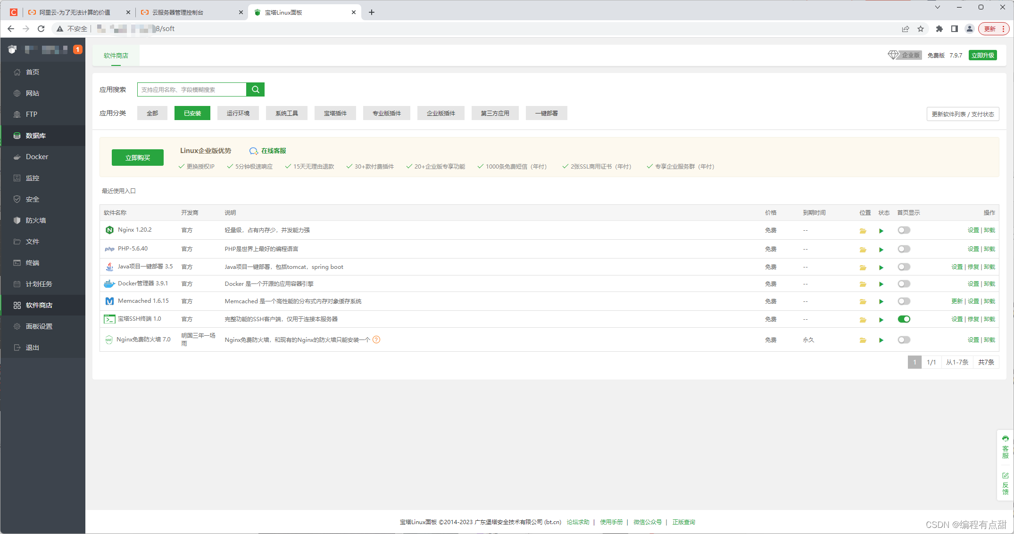
Task: Open the 面板设置 sidebar menu
Action: pyautogui.click(x=43, y=326)
